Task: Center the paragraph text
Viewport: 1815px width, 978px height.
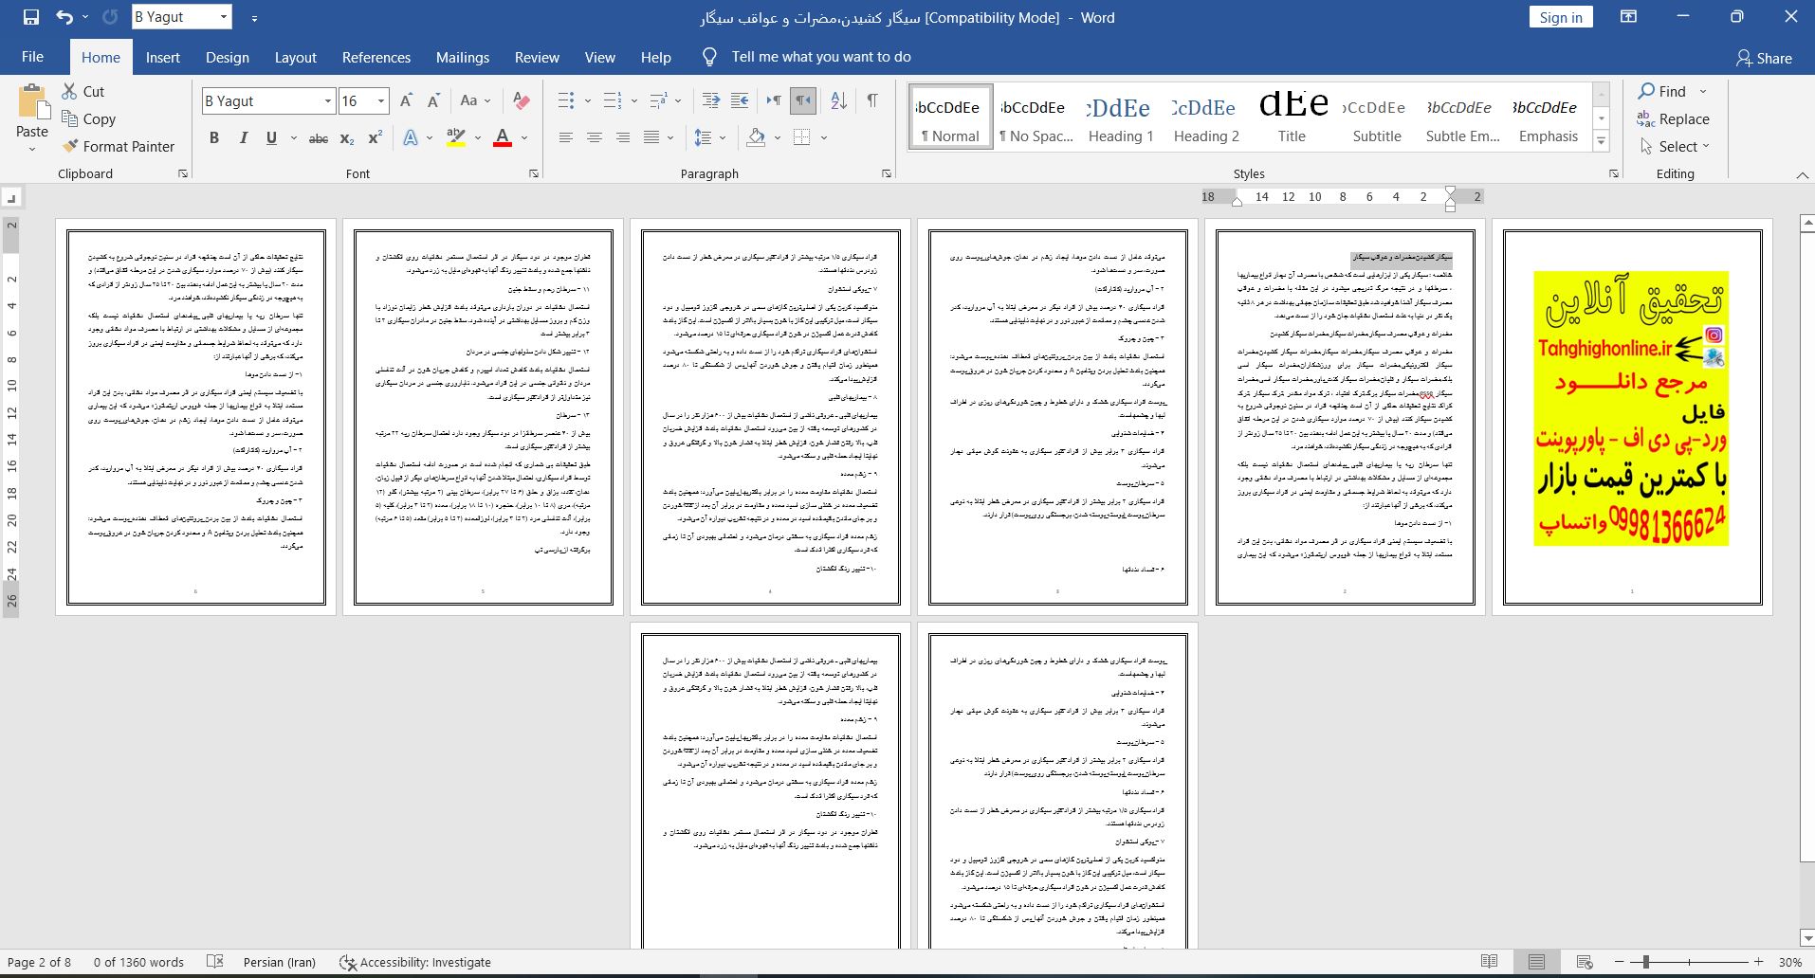Action: (595, 138)
